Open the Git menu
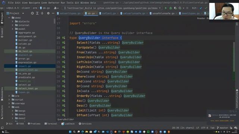Screen dimensions: 239x134 pyautogui.click(x=77, y=3)
